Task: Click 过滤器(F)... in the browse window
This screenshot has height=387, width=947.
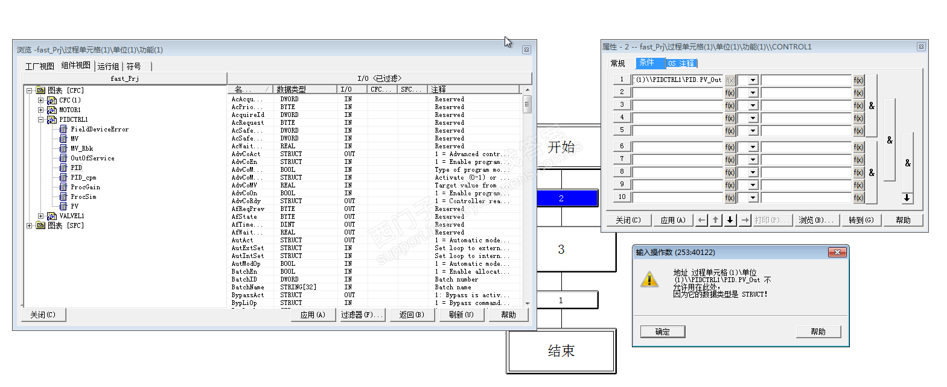Action: (362, 315)
